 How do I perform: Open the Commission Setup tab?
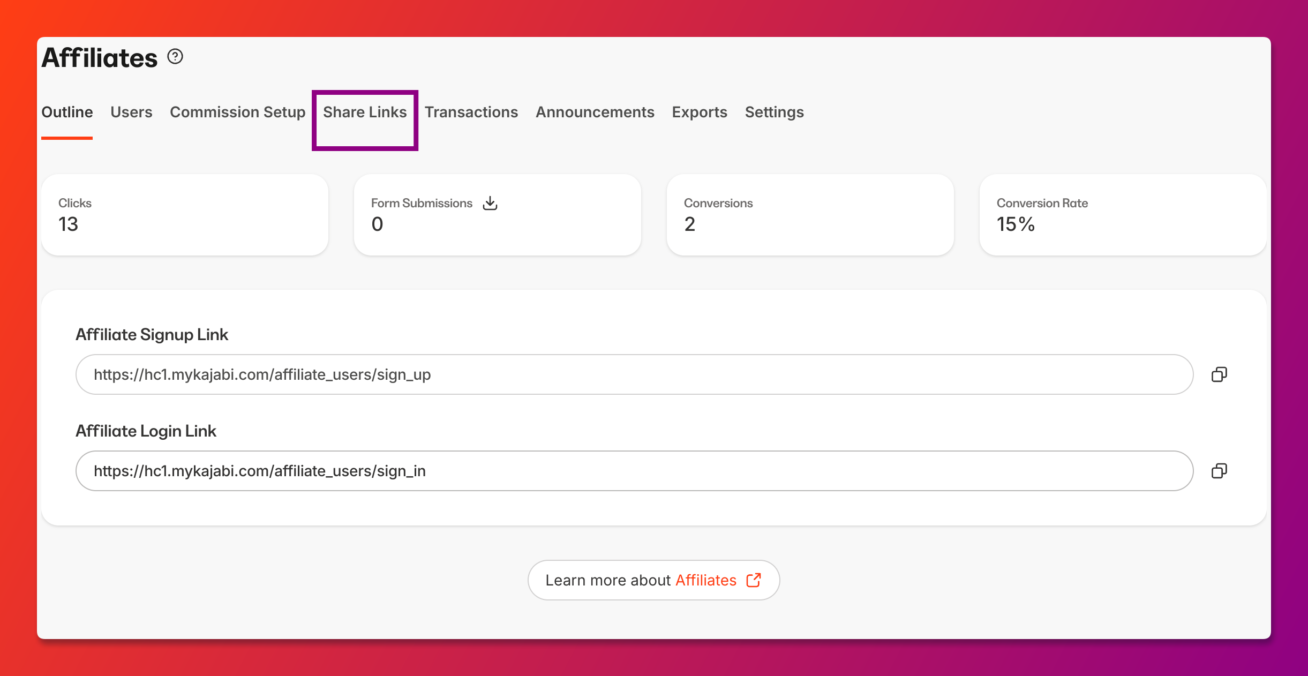tap(237, 112)
